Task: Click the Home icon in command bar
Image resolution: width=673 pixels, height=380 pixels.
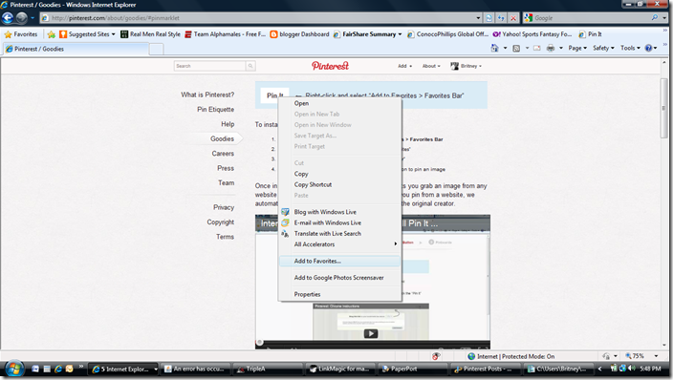Action: point(495,48)
